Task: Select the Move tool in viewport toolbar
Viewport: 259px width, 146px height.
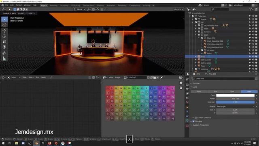Action: [x=4, y=31]
